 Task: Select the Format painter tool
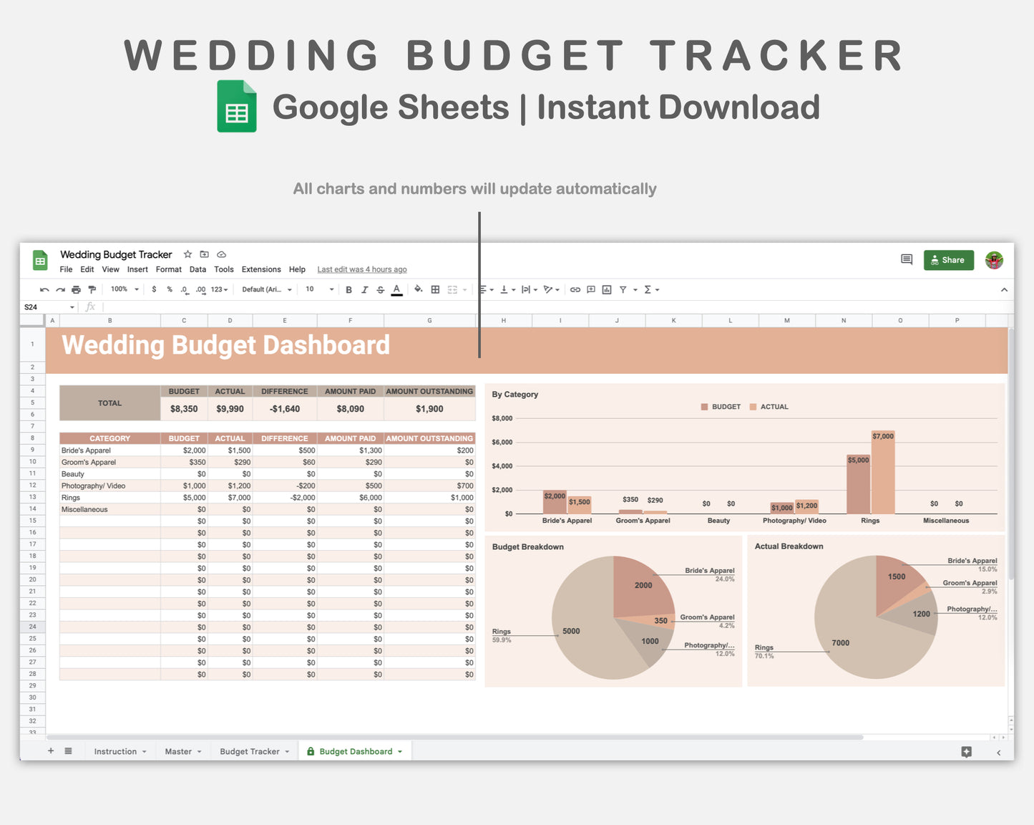(92, 289)
